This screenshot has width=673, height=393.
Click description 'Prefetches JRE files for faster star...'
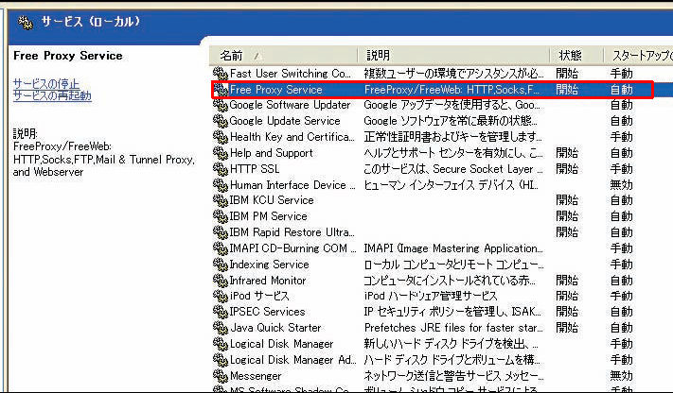tap(453, 328)
